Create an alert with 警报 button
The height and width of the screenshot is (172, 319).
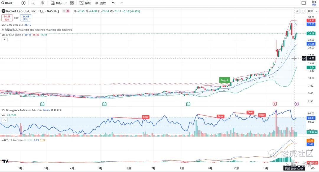[x=85, y=3]
